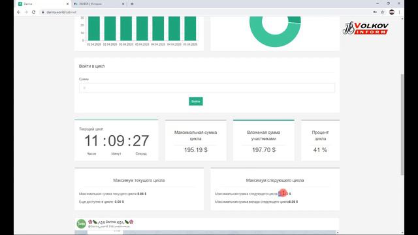Bookmark page with the star icon
This screenshot has width=418, height=235.
pos(383,12)
